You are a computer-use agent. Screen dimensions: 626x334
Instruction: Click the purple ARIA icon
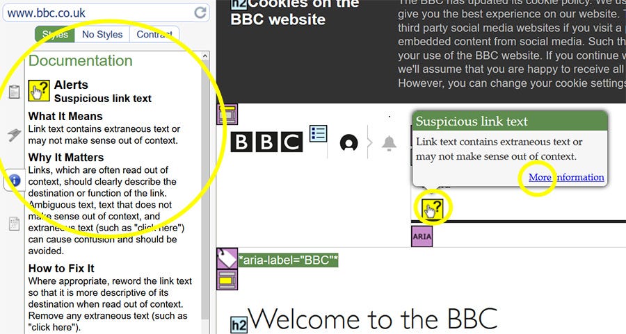[x=422, y=236]
